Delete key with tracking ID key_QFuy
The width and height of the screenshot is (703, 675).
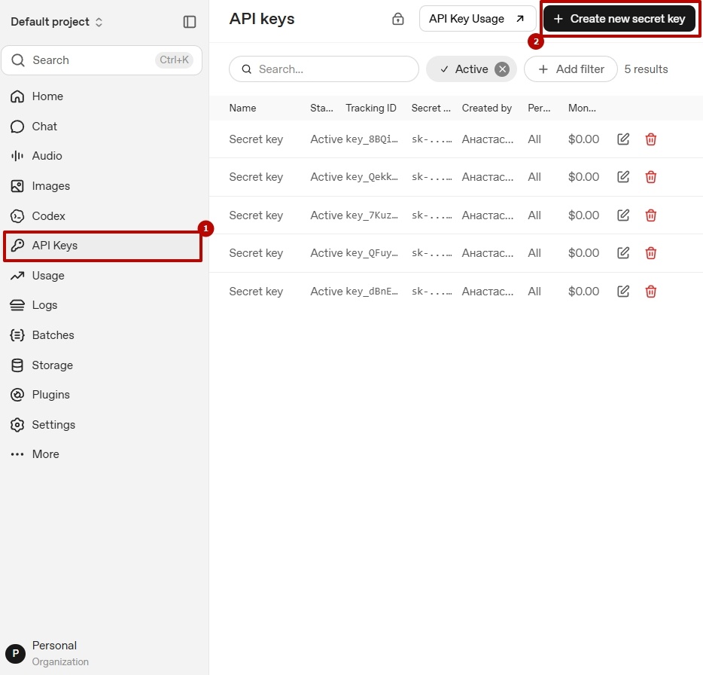coord(650,253)
